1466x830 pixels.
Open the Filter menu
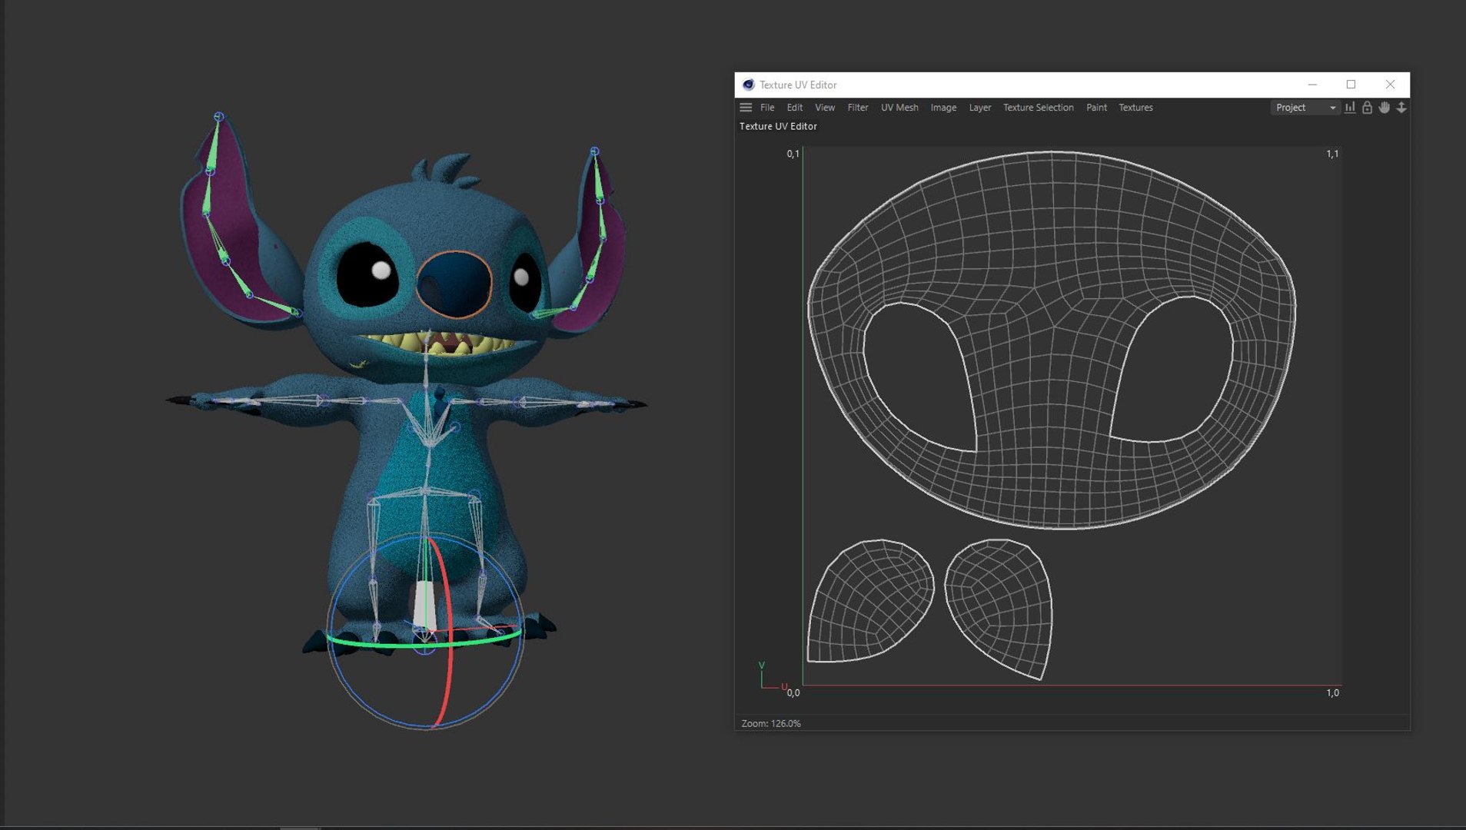click(x=858, y=108)
